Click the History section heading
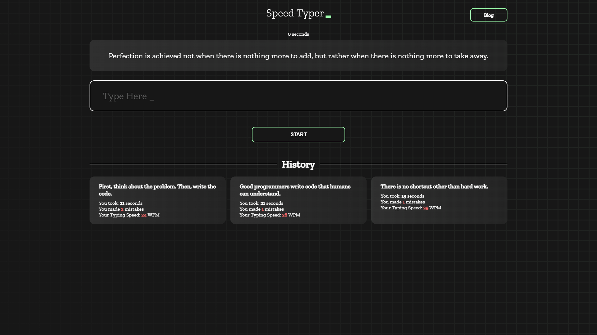The image size is (597, 335). [298, 164]
